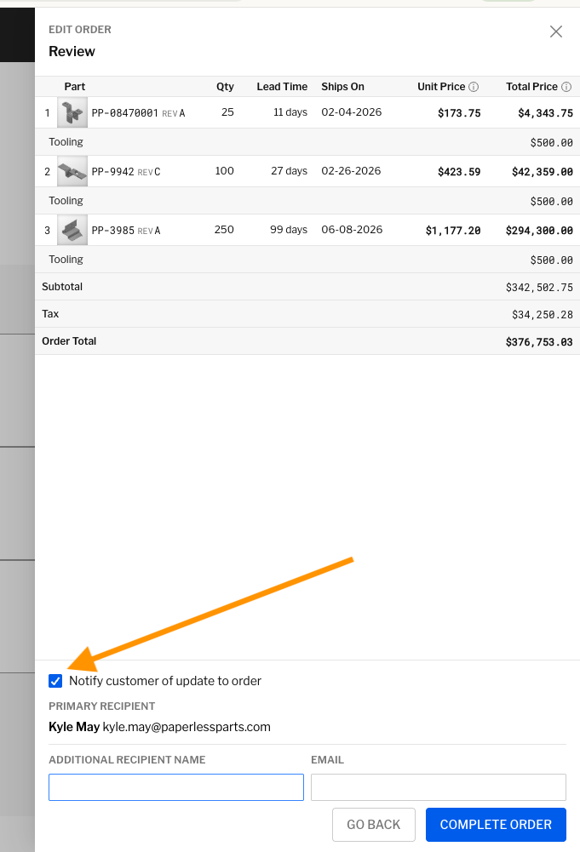Click the Unit Price info icon
Image resolution: width=580 pixels, height=852 pixels.
click(474, 87)
